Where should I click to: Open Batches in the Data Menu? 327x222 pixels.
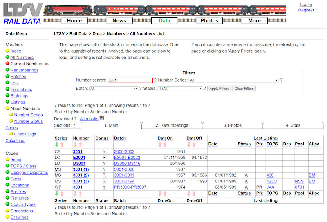[18, 76]
